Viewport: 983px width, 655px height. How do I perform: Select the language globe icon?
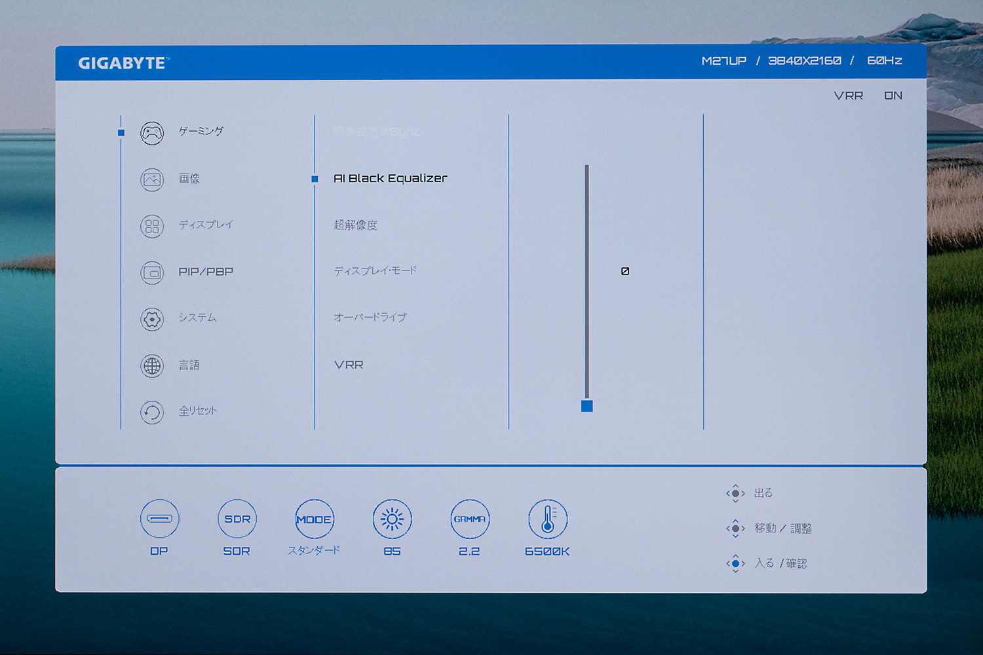pos(152,365)
